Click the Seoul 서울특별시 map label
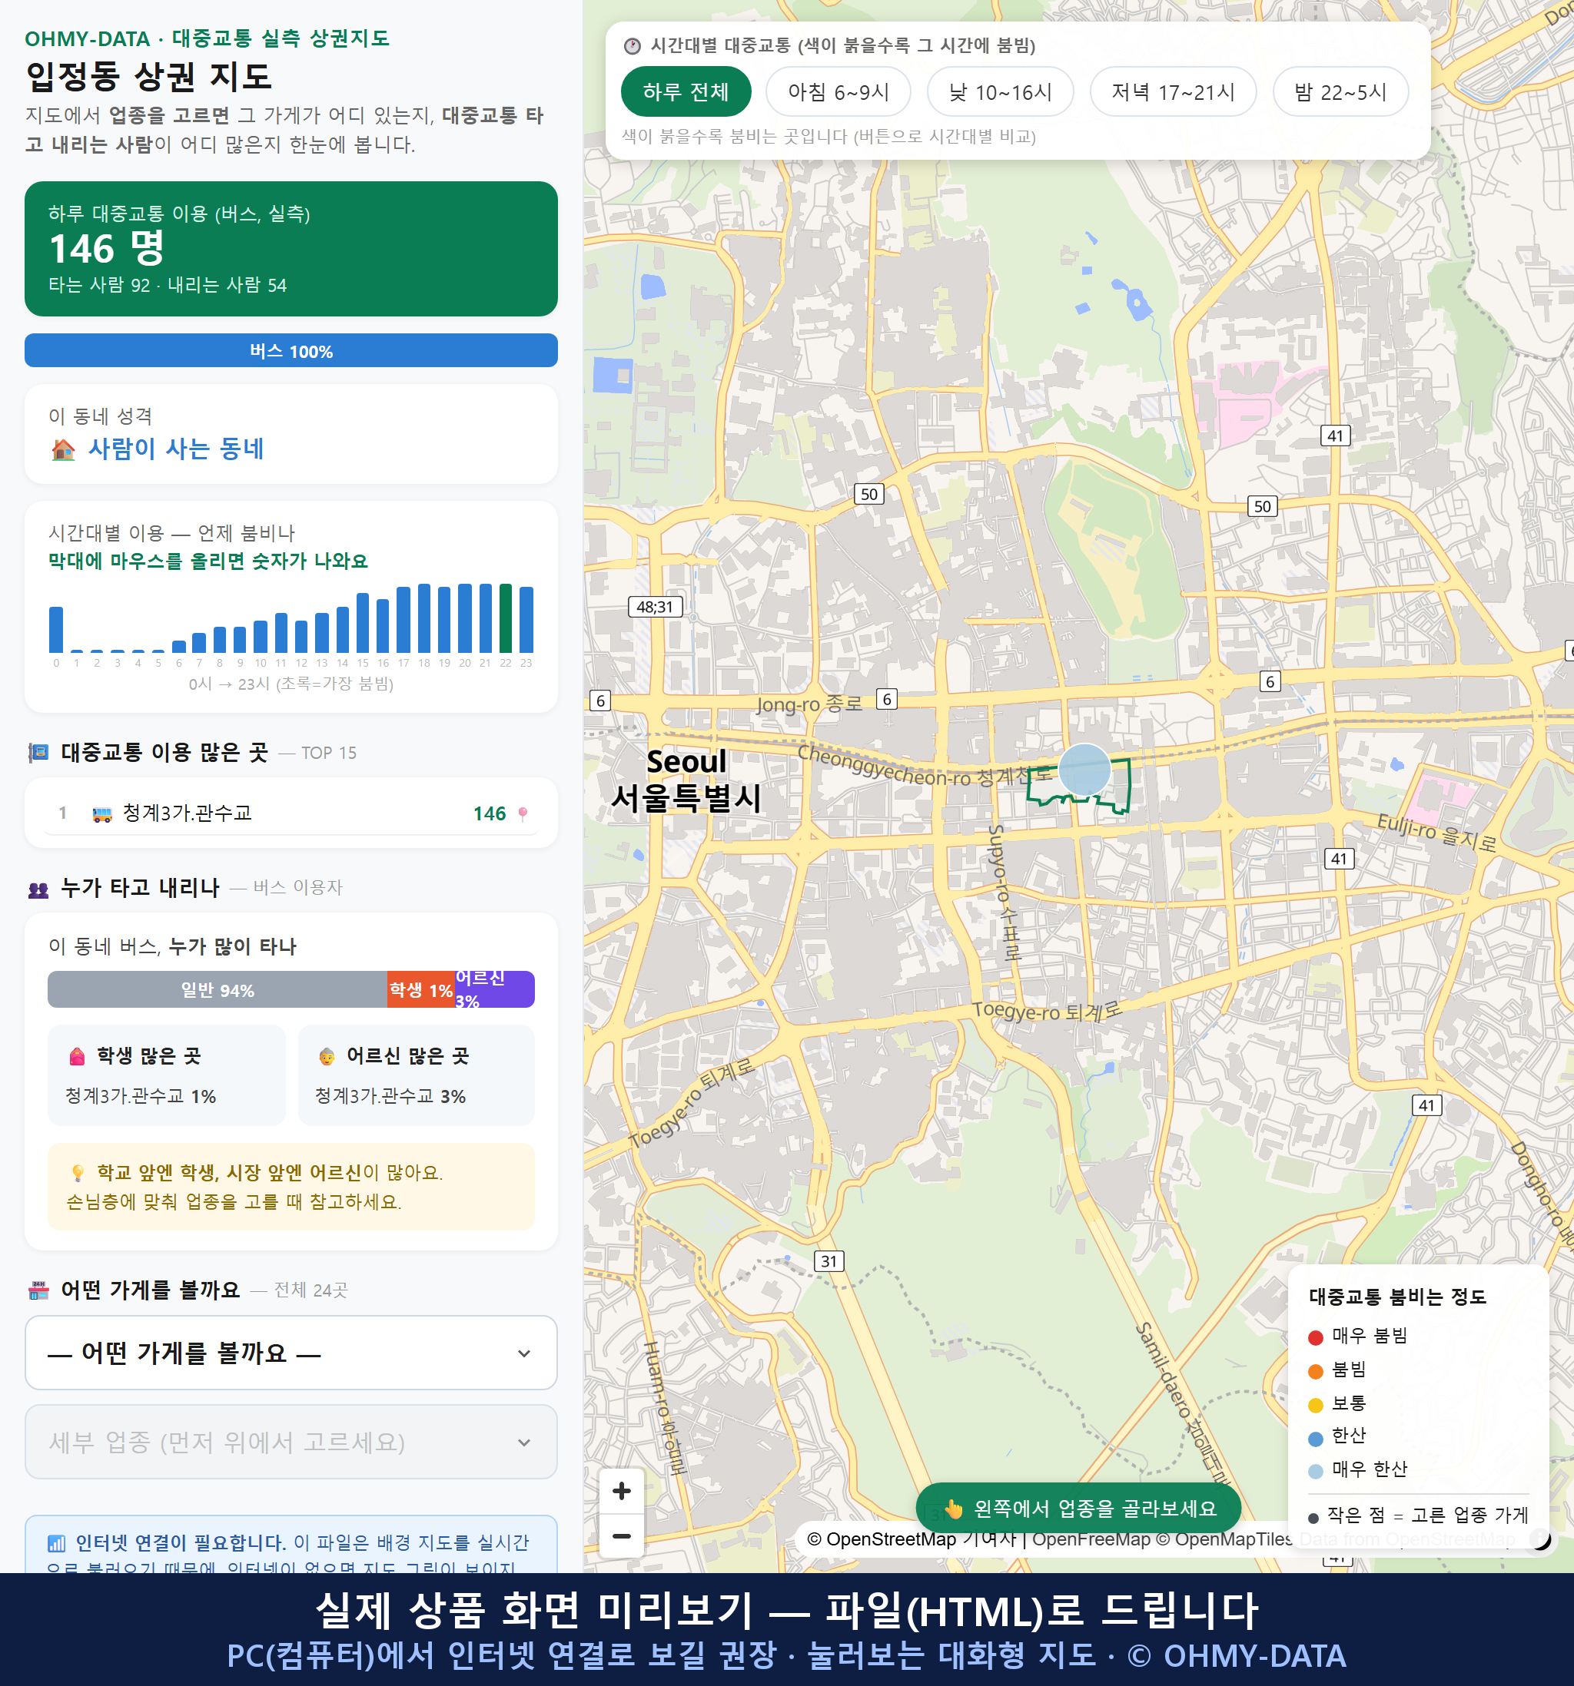Viewport: 1574px width, 1686px height. point(686,780)
